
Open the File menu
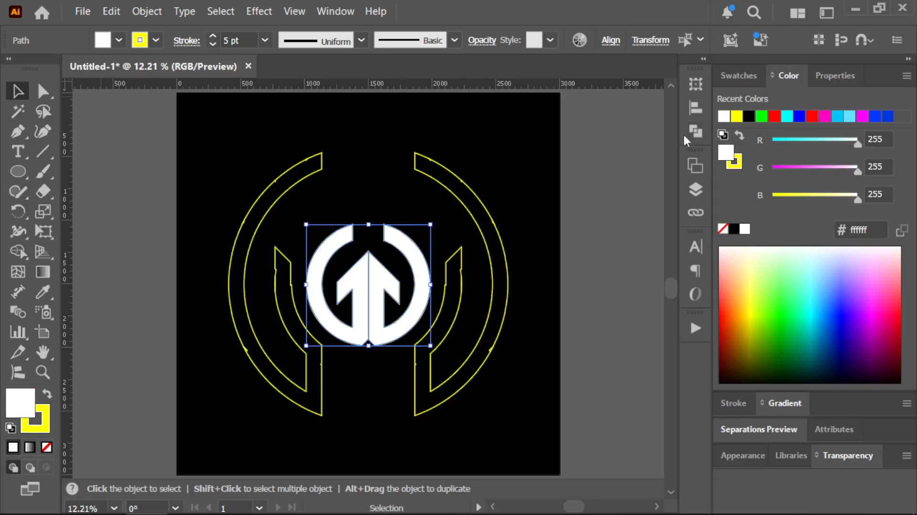click(83, 11)
